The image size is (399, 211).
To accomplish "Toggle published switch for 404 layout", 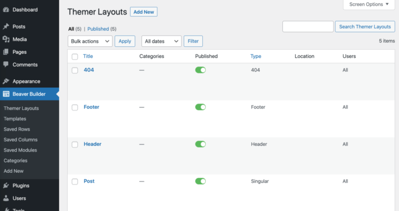I will pos(201,70).
